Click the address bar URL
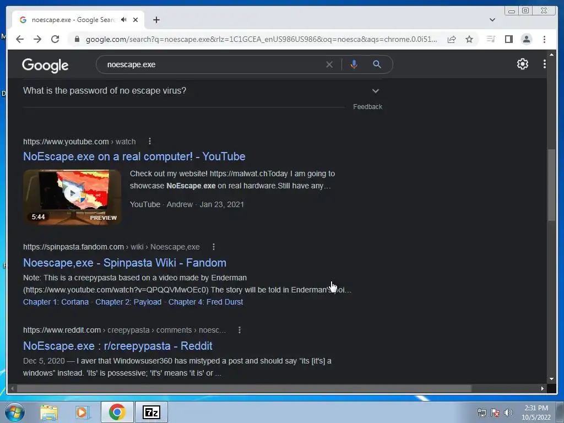The image size is (564, 423). click(262, 39)
